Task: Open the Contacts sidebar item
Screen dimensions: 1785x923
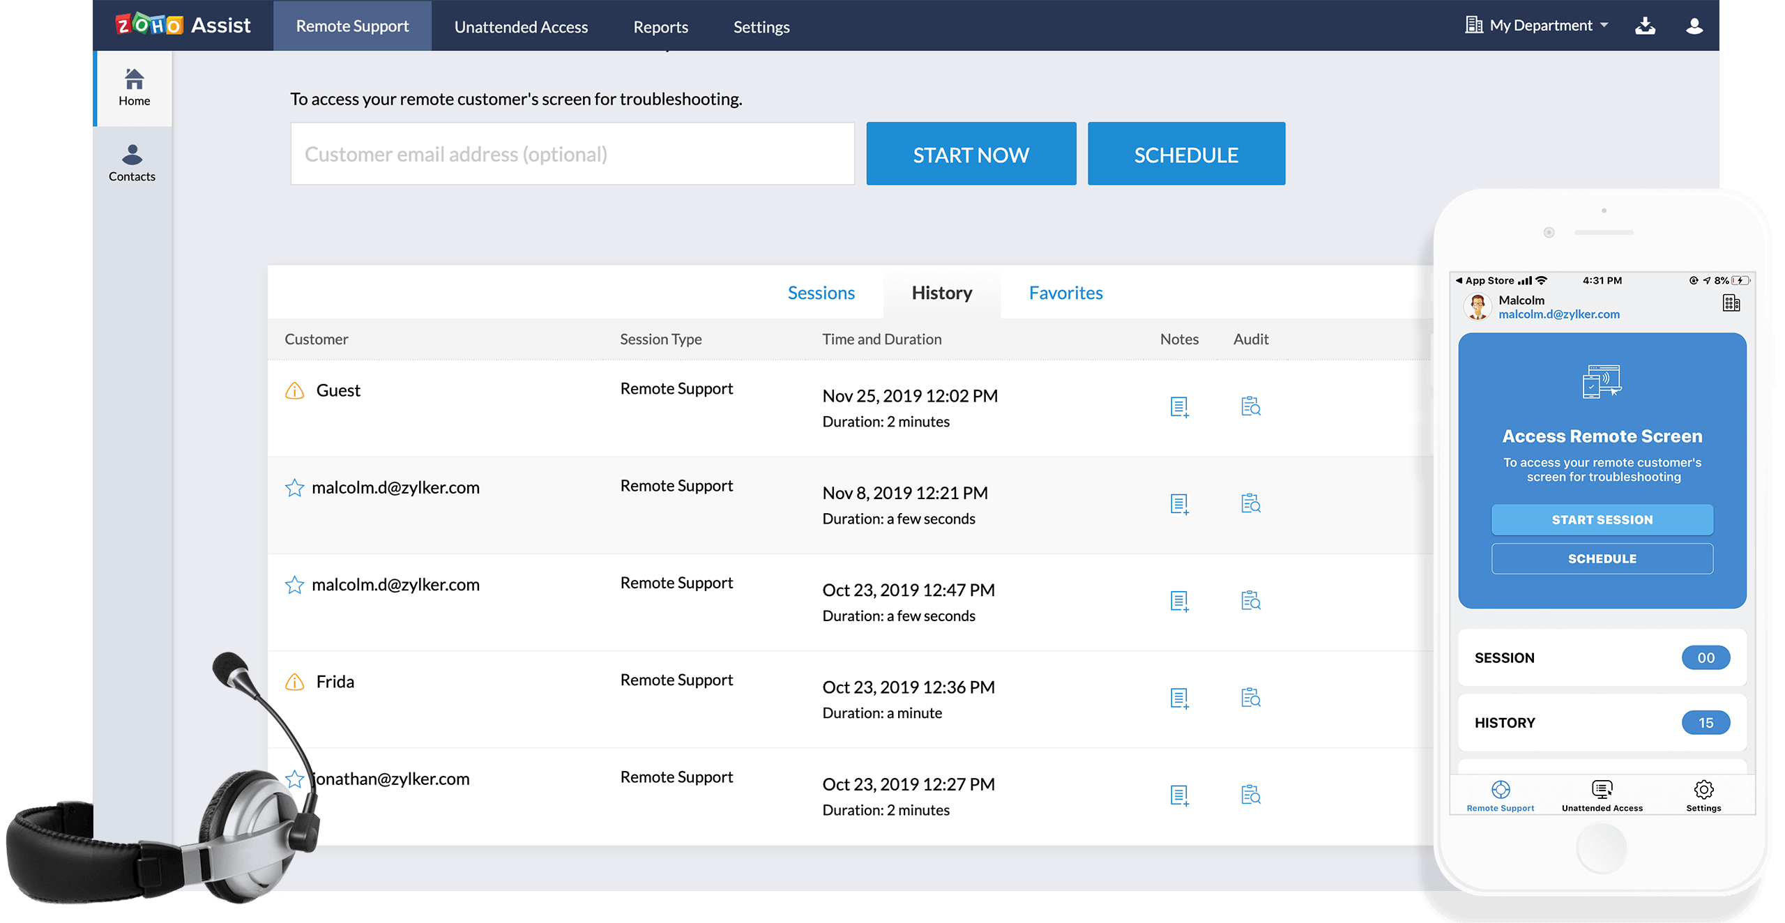Action: [132, 164]
